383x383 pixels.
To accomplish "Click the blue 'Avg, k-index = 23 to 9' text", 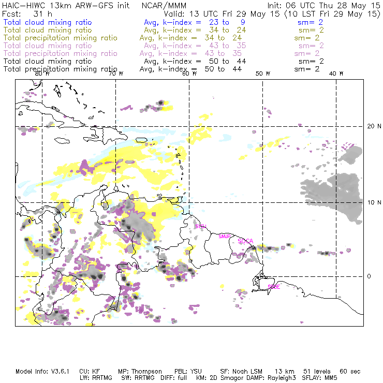I will (x=195, y=22).
